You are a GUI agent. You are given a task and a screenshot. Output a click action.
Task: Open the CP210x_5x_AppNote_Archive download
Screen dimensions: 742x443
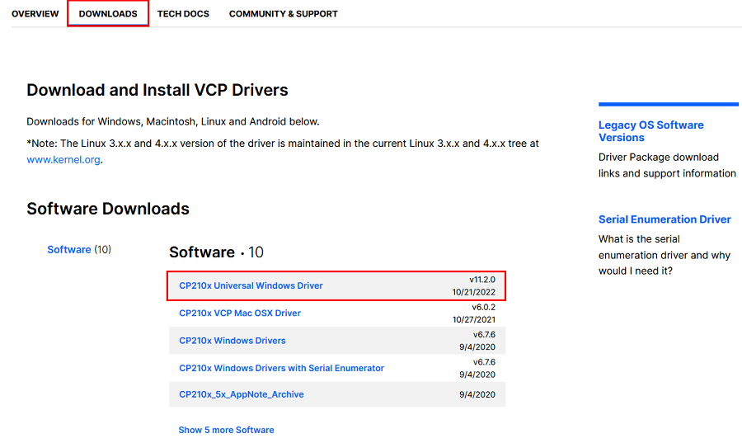[x=242, y=395]
